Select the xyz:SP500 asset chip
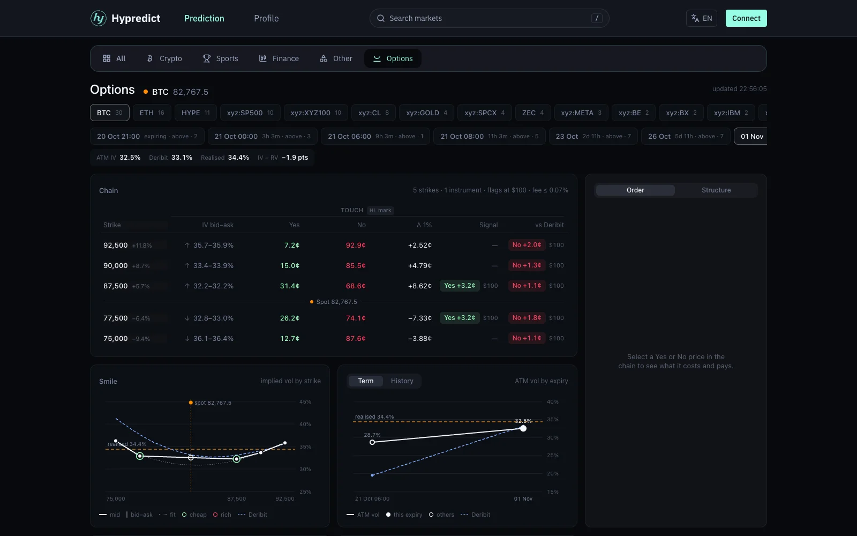 pos(250,113)
